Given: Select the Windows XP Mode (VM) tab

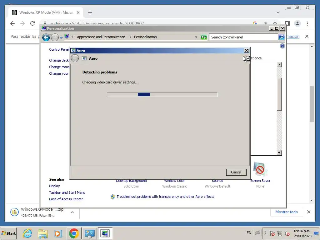Looking at the screenshot, I should tap(46, 12).
